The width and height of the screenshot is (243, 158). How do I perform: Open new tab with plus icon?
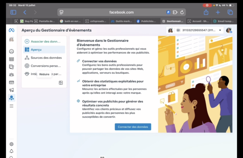218,12
